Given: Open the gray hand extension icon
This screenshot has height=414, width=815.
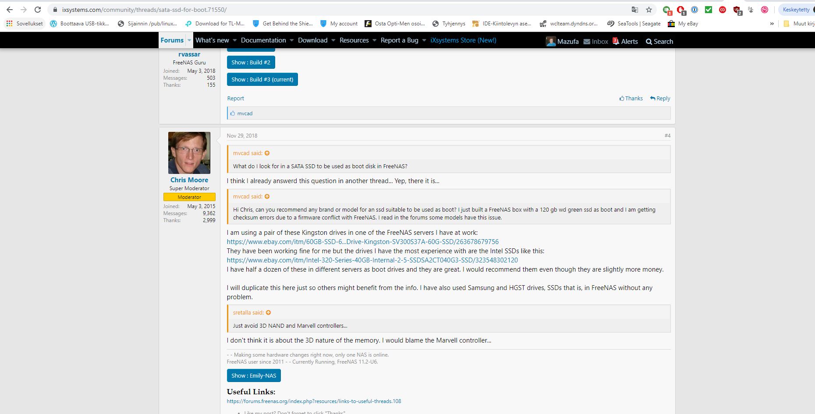Looking at the screenshot, I should (751, 10).
